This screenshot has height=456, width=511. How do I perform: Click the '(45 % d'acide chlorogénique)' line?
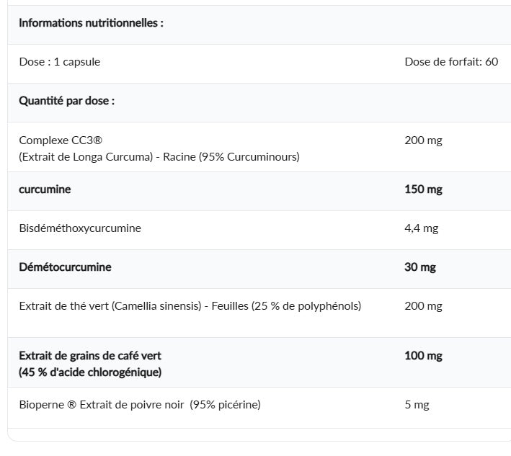click(90, 372)
